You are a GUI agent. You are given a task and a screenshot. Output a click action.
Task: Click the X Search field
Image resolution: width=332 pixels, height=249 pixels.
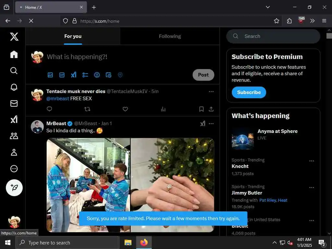coord(273,36)
